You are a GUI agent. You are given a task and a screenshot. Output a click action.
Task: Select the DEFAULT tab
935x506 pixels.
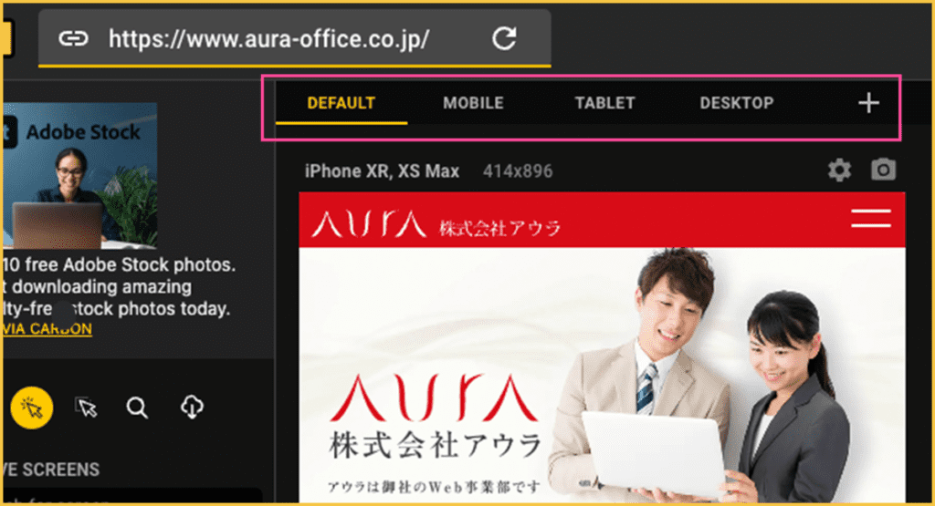(x=341, y=103)
